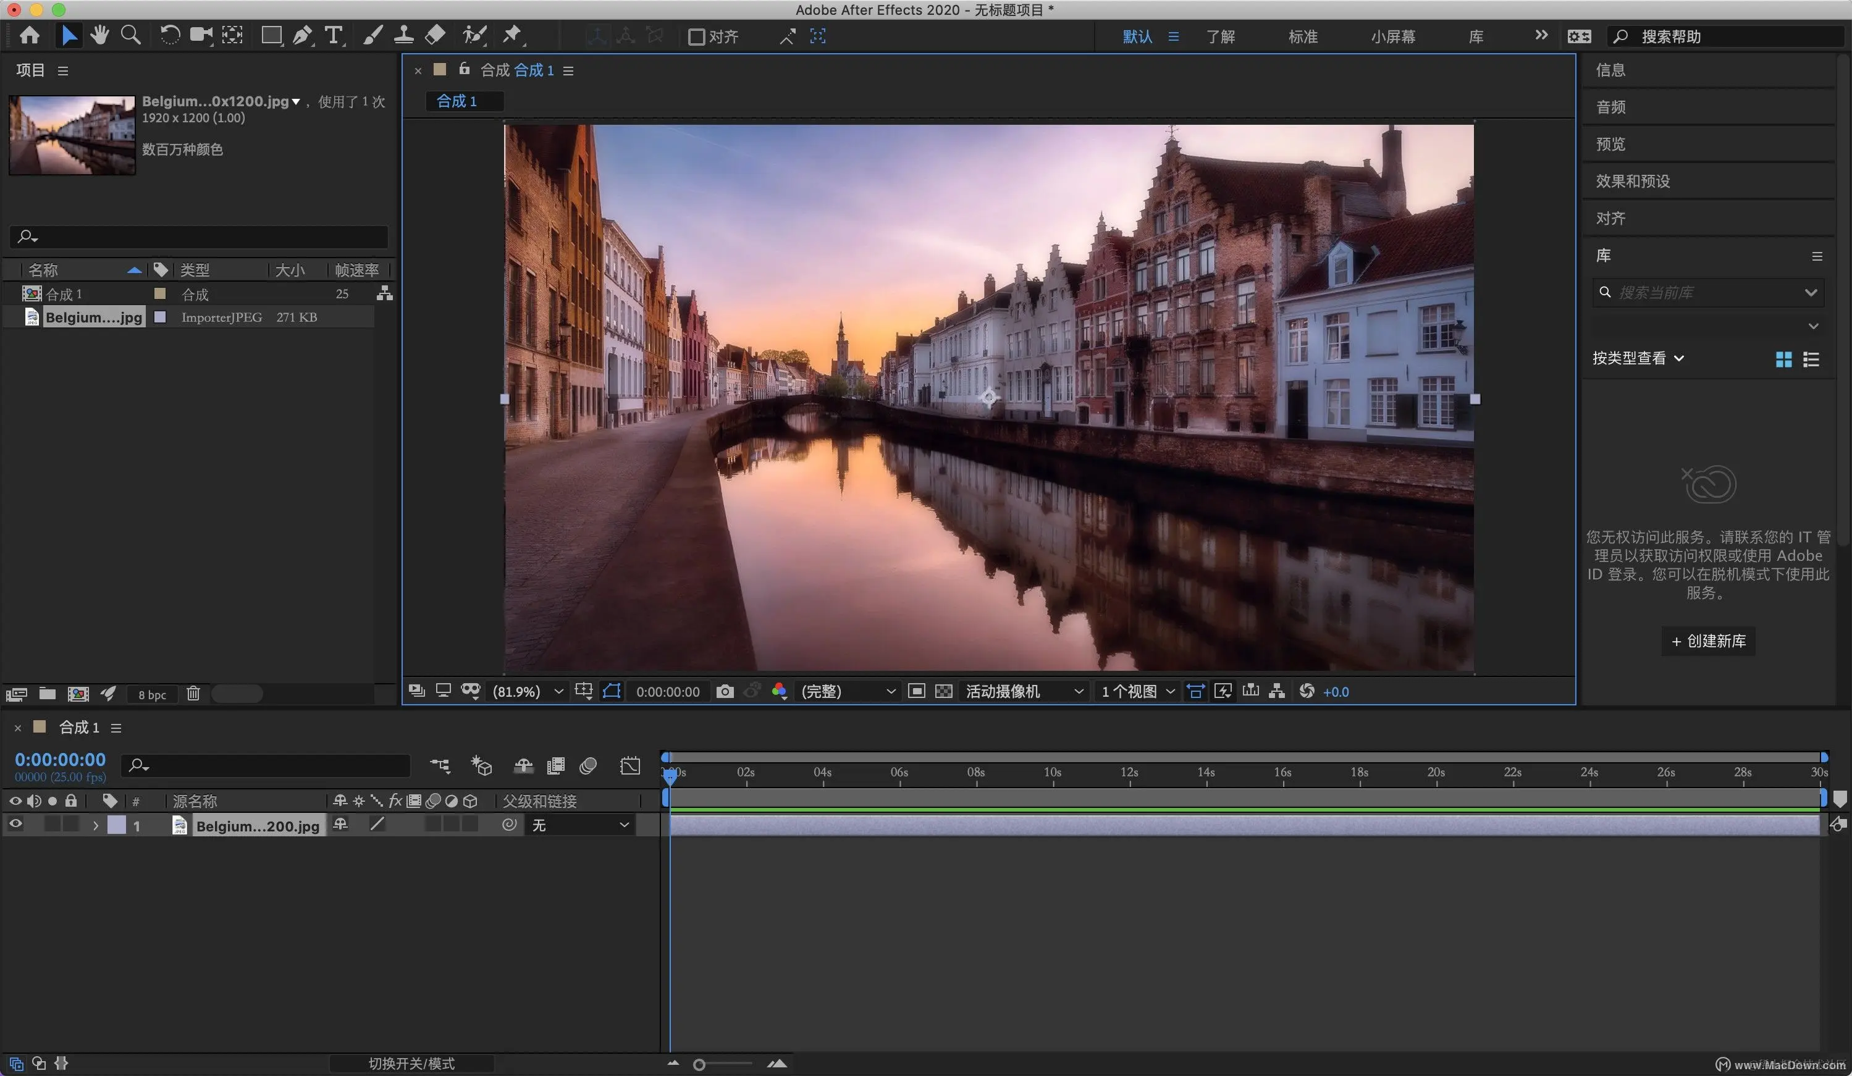Click the 创建新库 button
This screenshot has width=1852, height=1076.
pyautogui.click(x=1708, y=641)
